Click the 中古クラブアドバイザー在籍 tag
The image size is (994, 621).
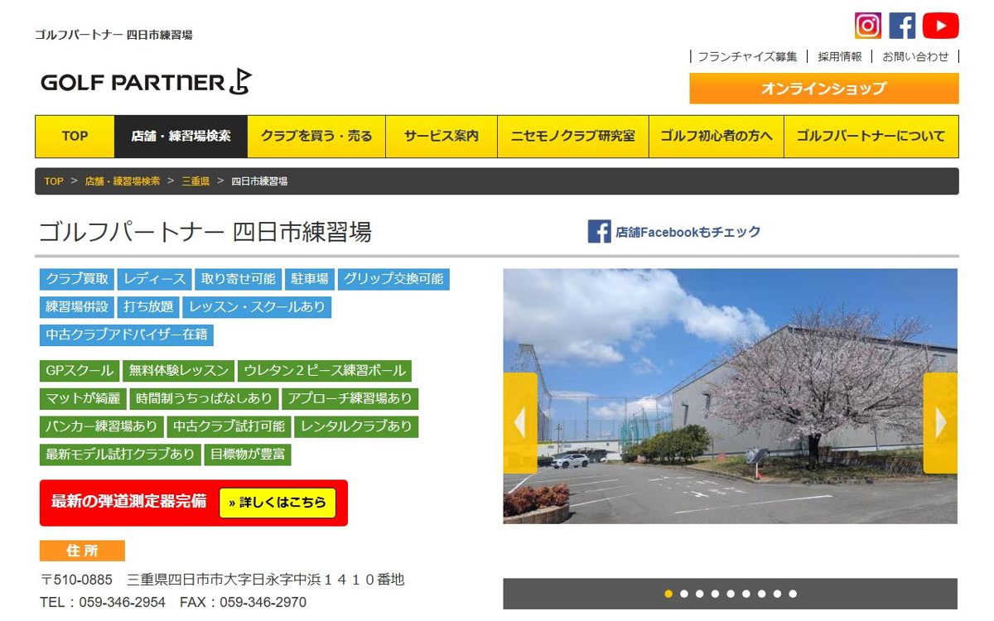click(x=127, y=335)
